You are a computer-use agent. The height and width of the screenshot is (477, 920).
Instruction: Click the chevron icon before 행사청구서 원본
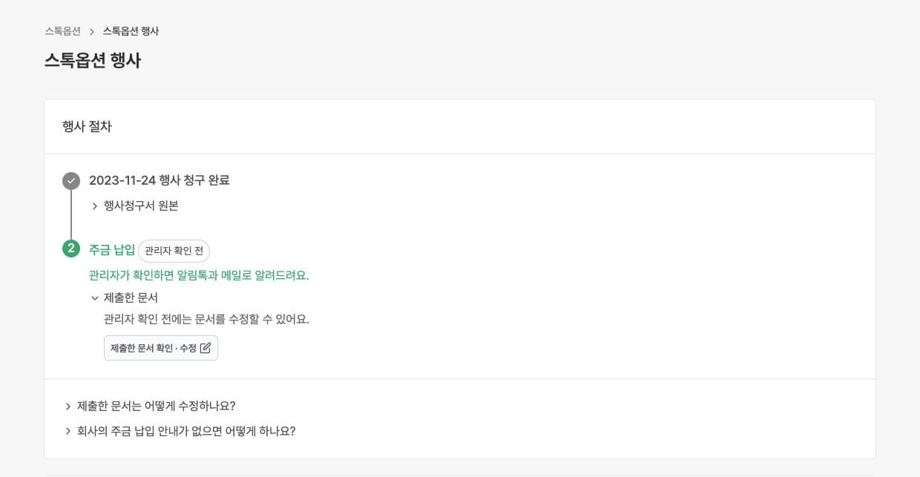point(95,206)
